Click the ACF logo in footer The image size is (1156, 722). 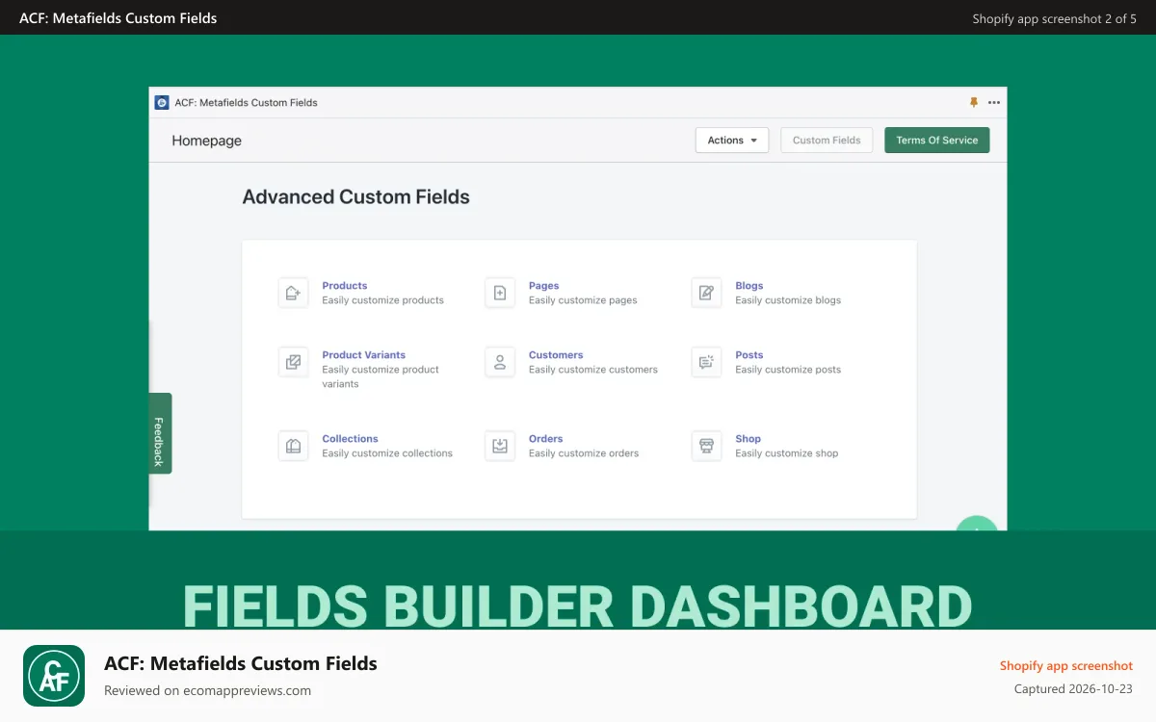(x=54, y=676)
